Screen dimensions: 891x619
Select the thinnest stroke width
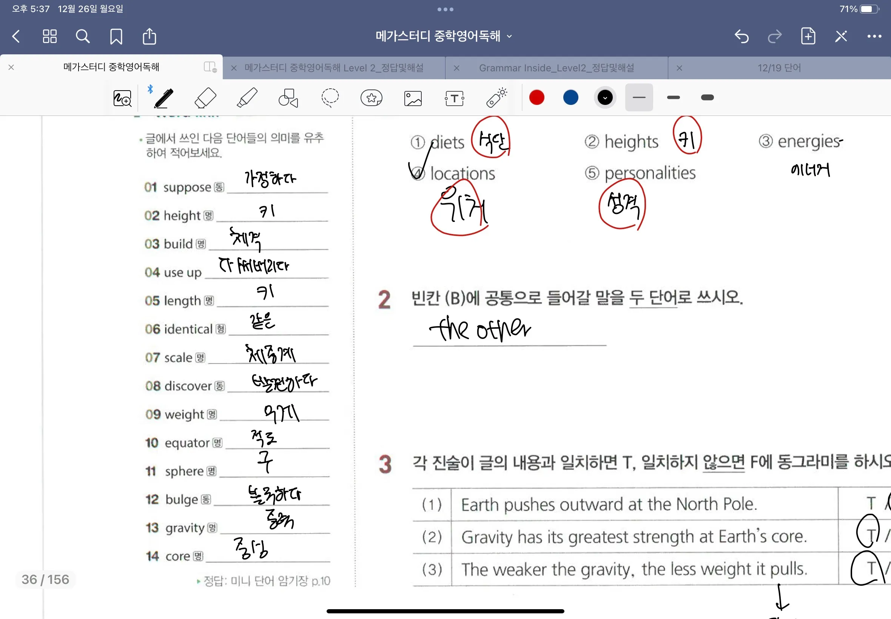tap(639, 97)
